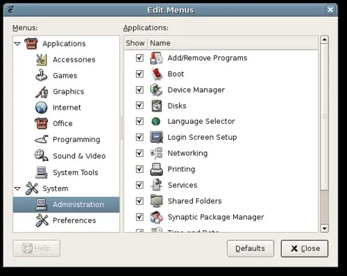Click the Office menu icon

tap(42, 123)
